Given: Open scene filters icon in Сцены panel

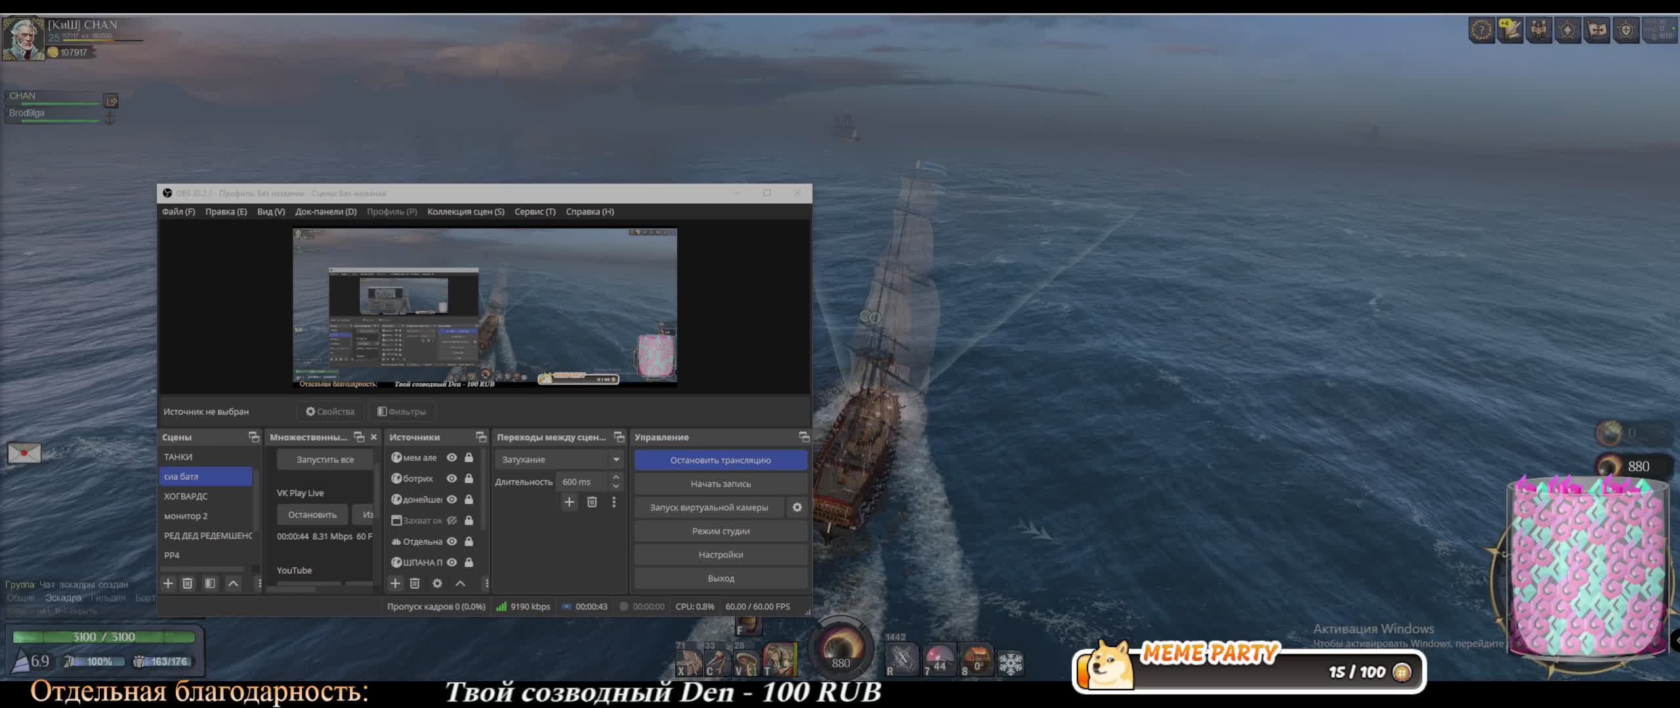Looking at the screenshot, I should point(210,583).
